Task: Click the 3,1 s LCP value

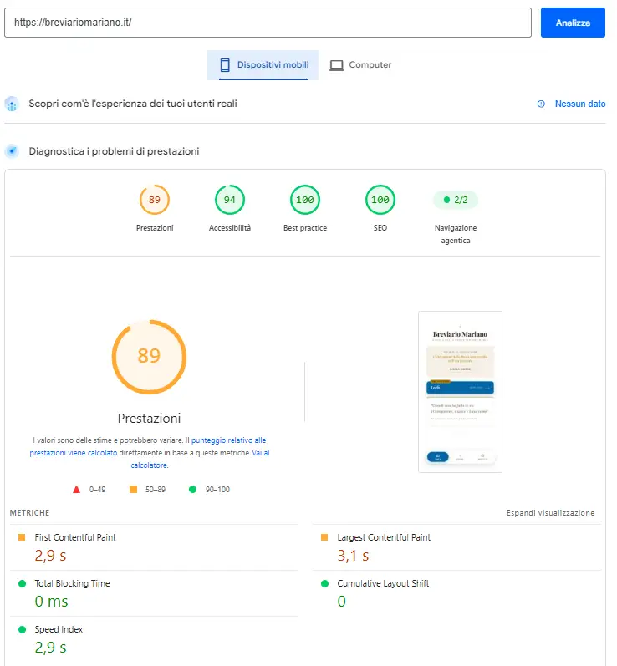Action: pyautogui.click(x=353, y=556)
